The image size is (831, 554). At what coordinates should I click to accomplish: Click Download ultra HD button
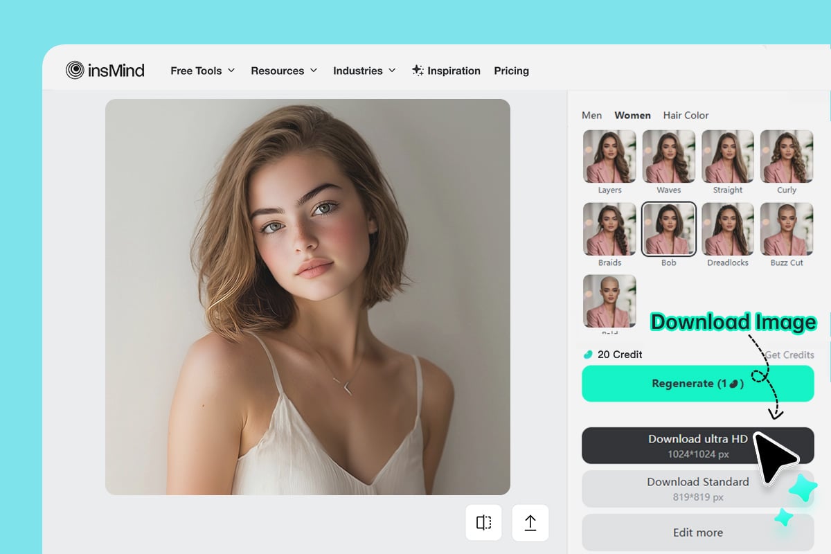[x=697, y=445]
